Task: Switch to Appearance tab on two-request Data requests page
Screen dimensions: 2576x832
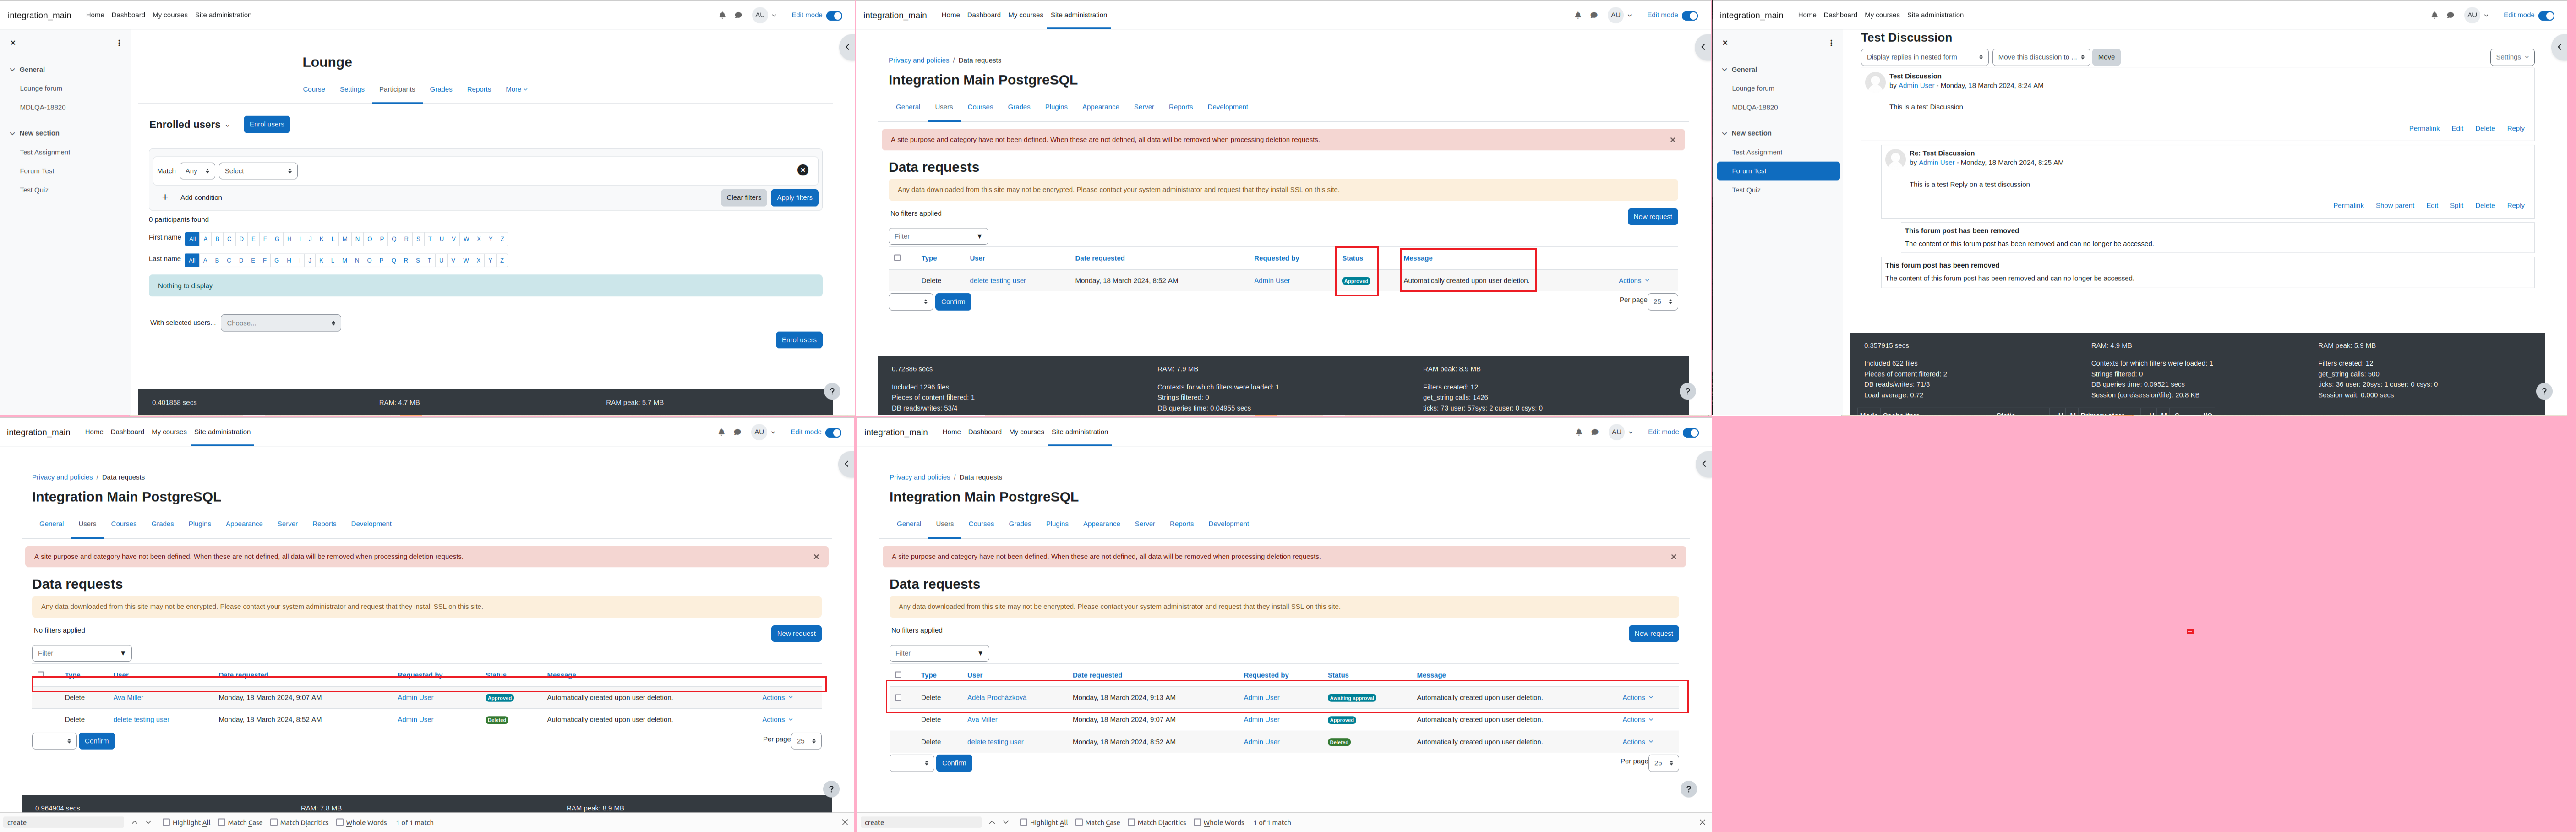Action: (x=244, y=524)
